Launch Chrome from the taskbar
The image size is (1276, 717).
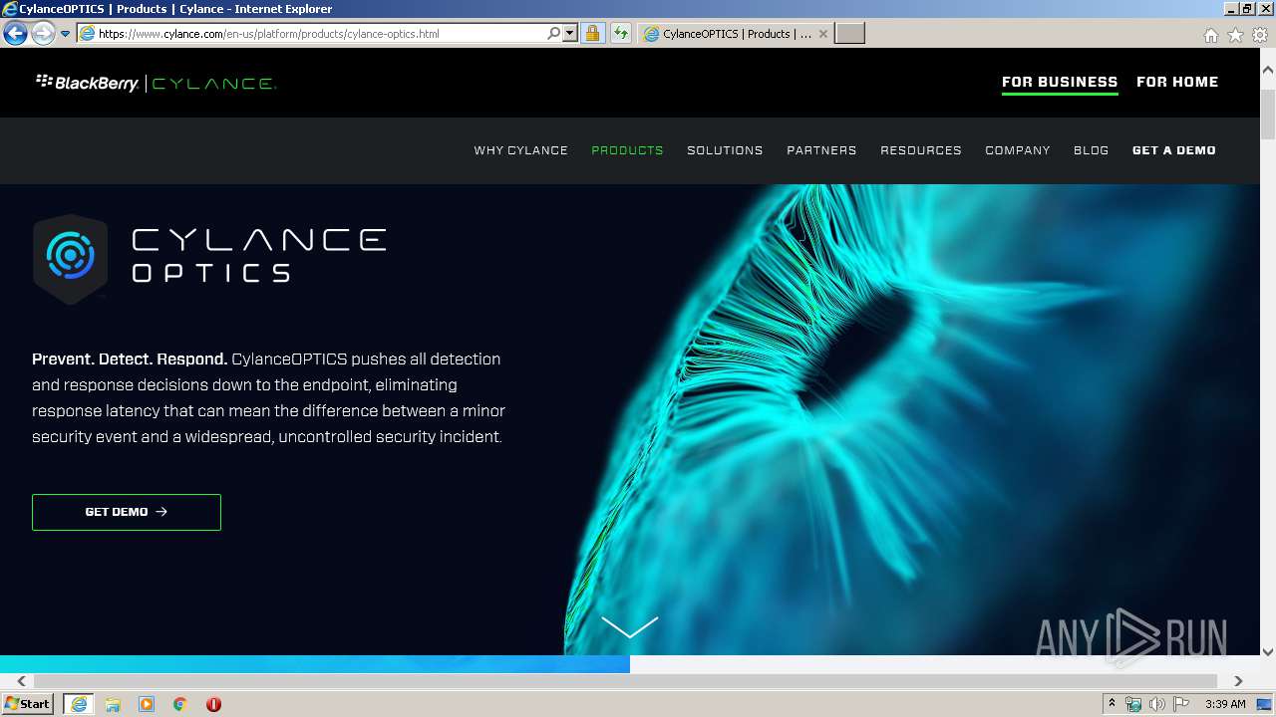click(x=180, y=704)
